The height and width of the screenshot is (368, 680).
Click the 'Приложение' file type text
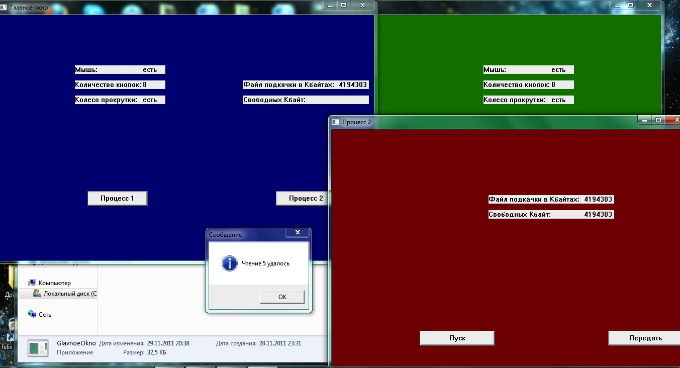pos(75,352)
